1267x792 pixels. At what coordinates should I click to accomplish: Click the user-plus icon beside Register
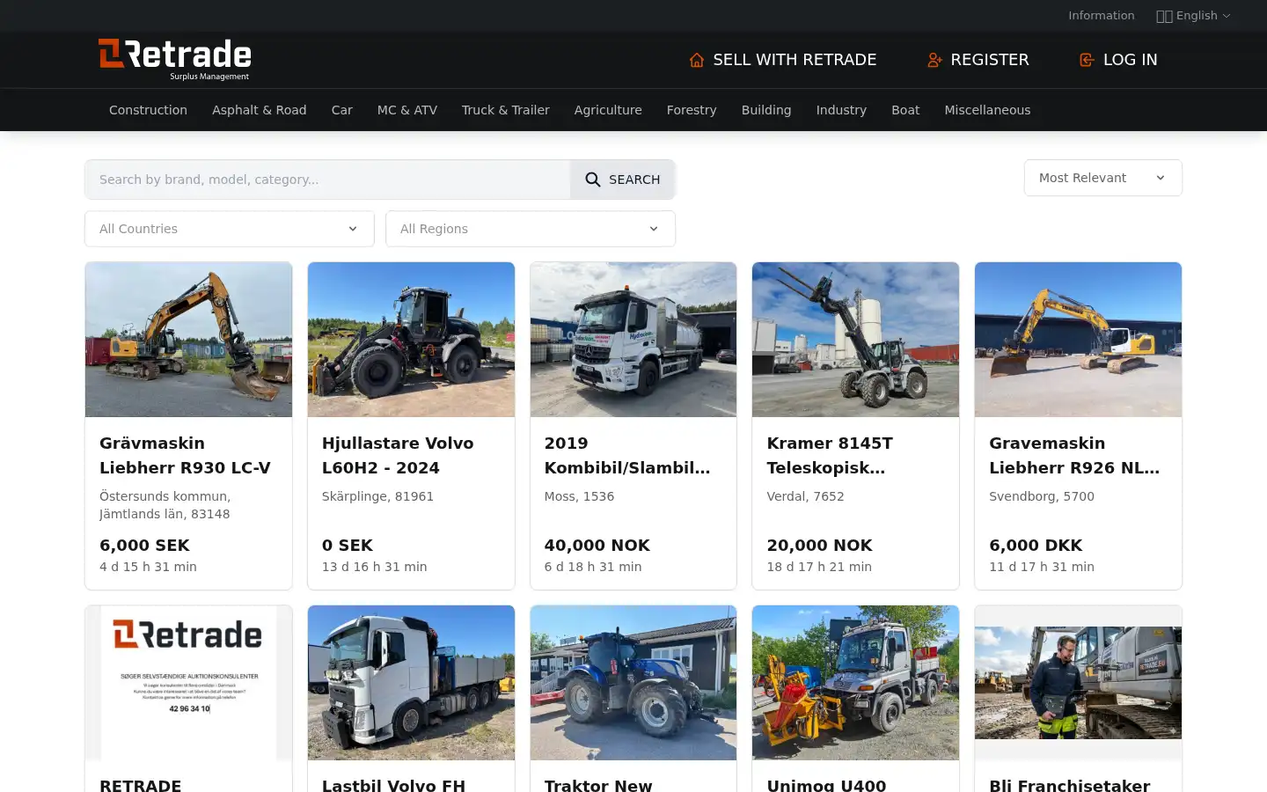pos(934,60)
